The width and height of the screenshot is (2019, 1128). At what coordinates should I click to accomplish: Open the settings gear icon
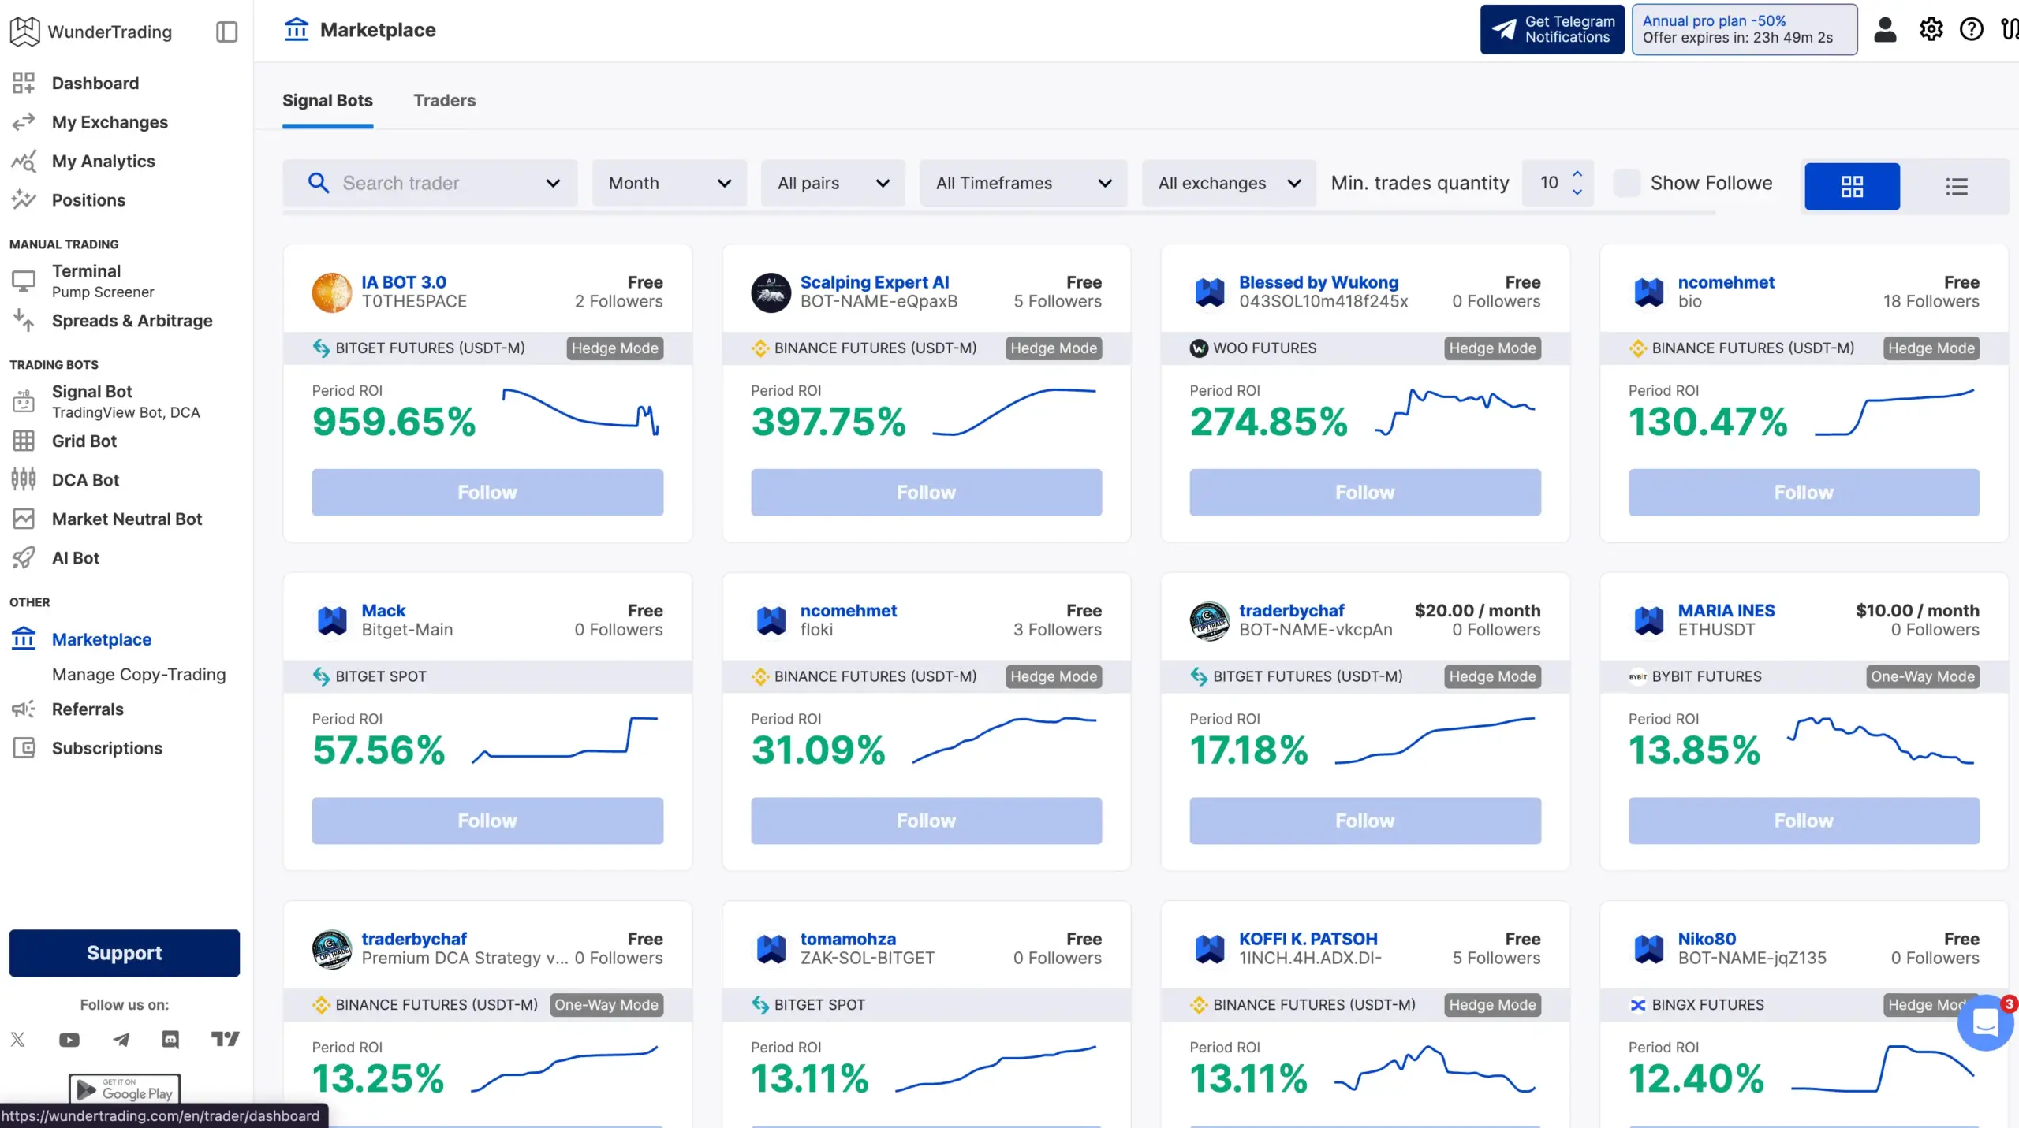tap(1931, 30)
